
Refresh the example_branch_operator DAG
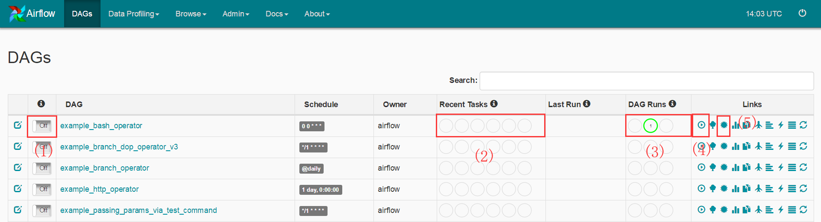pos(803,168)
